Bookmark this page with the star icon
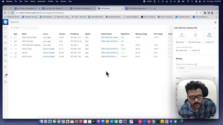 [200, 13]
